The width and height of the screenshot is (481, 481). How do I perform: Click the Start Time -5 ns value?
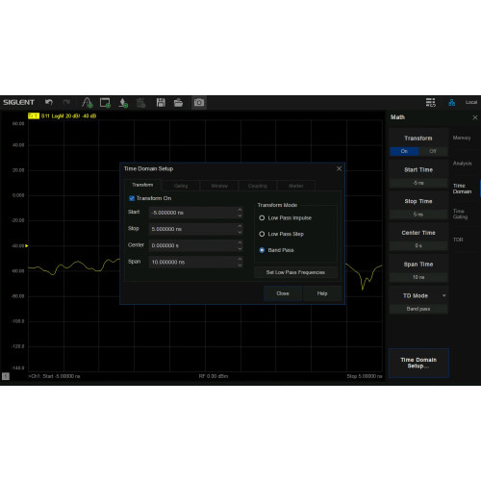(x=418, y=183)
